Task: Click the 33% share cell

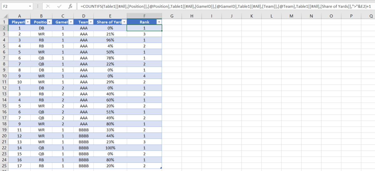Action: tap(110, 130)
